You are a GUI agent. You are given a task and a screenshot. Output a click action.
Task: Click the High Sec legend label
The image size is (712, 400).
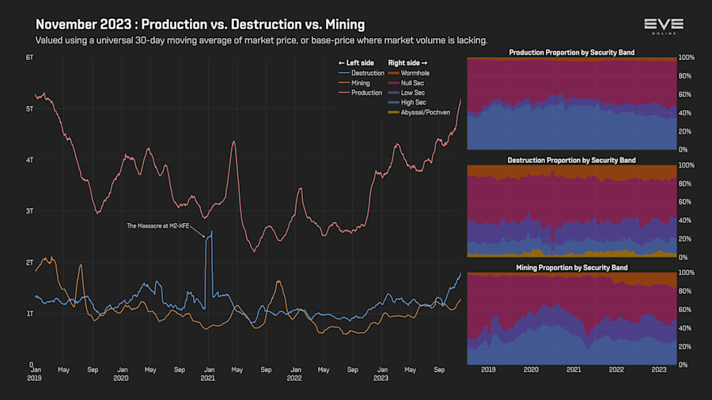tap(413, 103)
